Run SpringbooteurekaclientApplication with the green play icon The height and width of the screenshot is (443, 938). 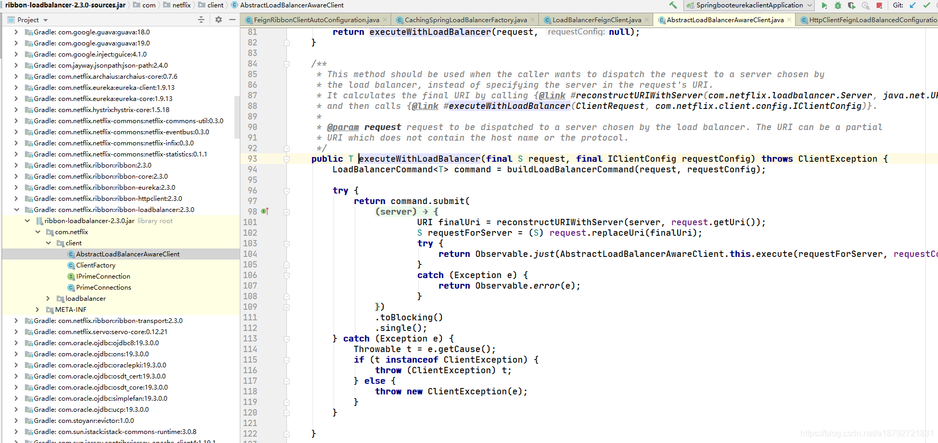824,5
